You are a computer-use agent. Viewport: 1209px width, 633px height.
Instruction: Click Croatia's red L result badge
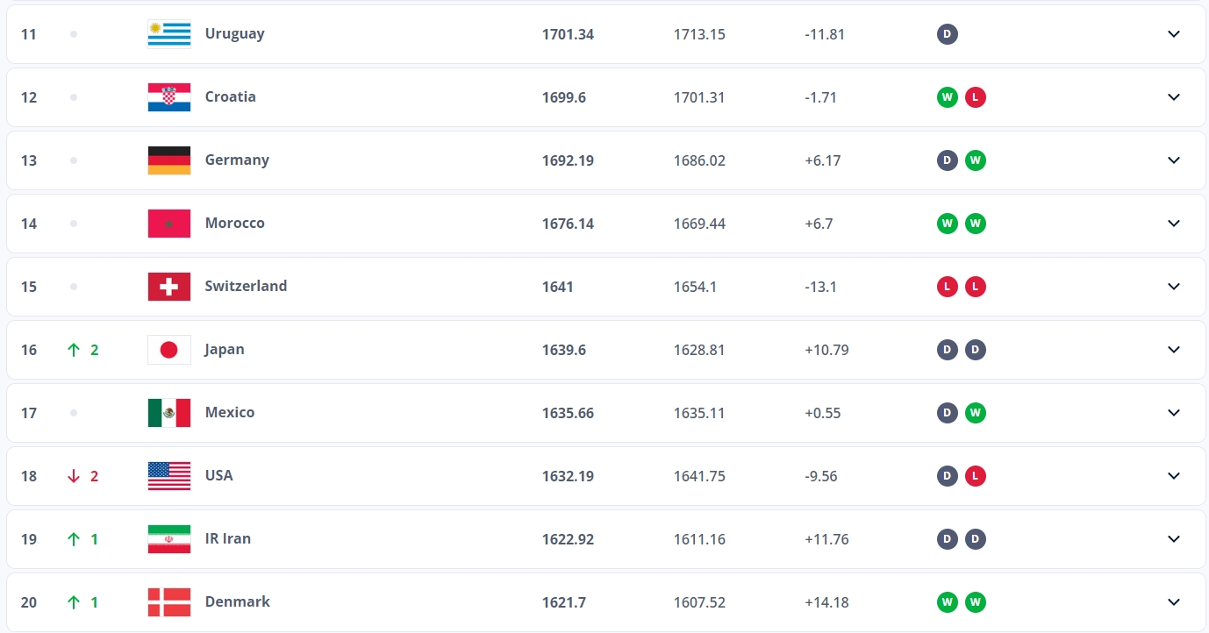click(x=975, y=97)
